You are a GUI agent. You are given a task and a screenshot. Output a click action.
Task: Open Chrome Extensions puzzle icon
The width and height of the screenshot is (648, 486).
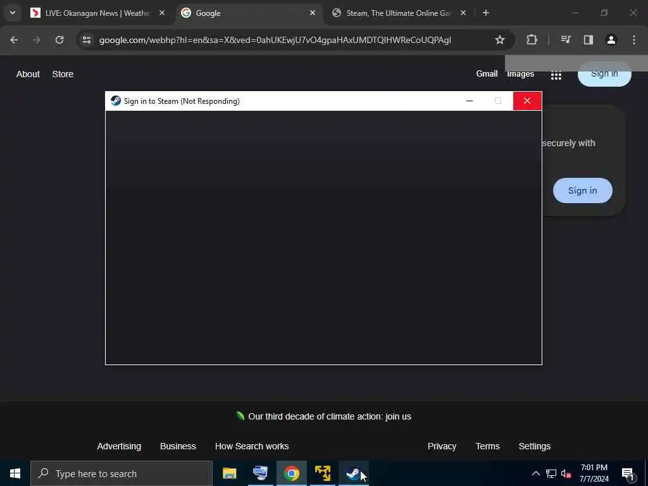point(532,40)
